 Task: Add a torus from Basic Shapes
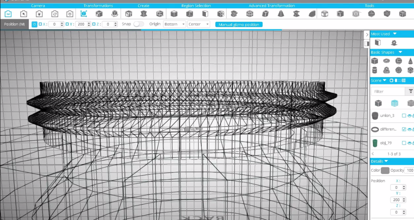point(386,61)
